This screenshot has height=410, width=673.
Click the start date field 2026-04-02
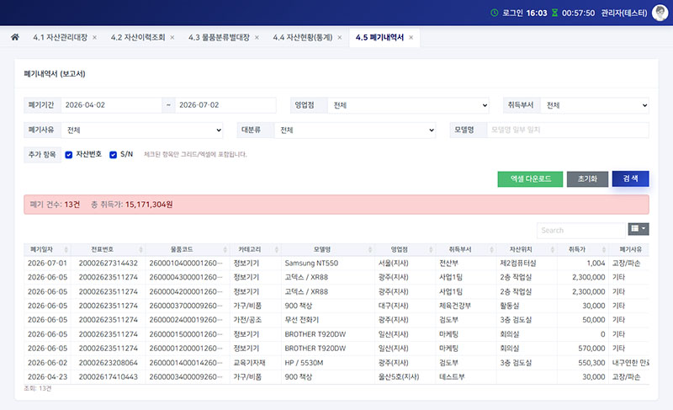pos(111,105)
